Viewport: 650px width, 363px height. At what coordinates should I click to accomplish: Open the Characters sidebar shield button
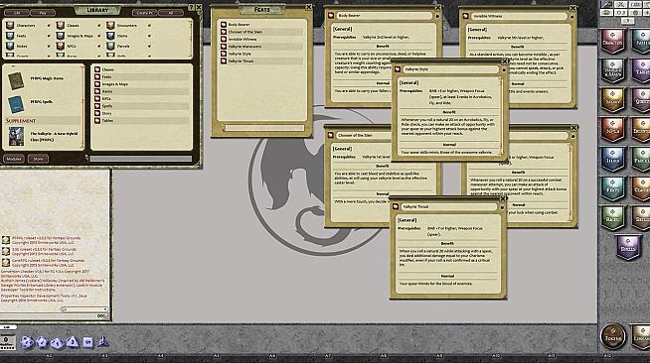point(612,42)
